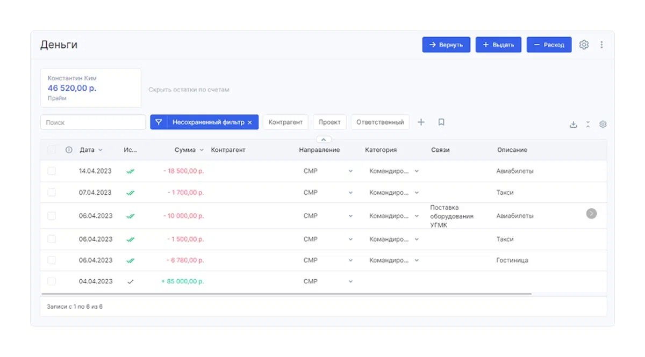Open the three-dot more options menu
The height and width of the screenshot is (357, 645).
601,45
